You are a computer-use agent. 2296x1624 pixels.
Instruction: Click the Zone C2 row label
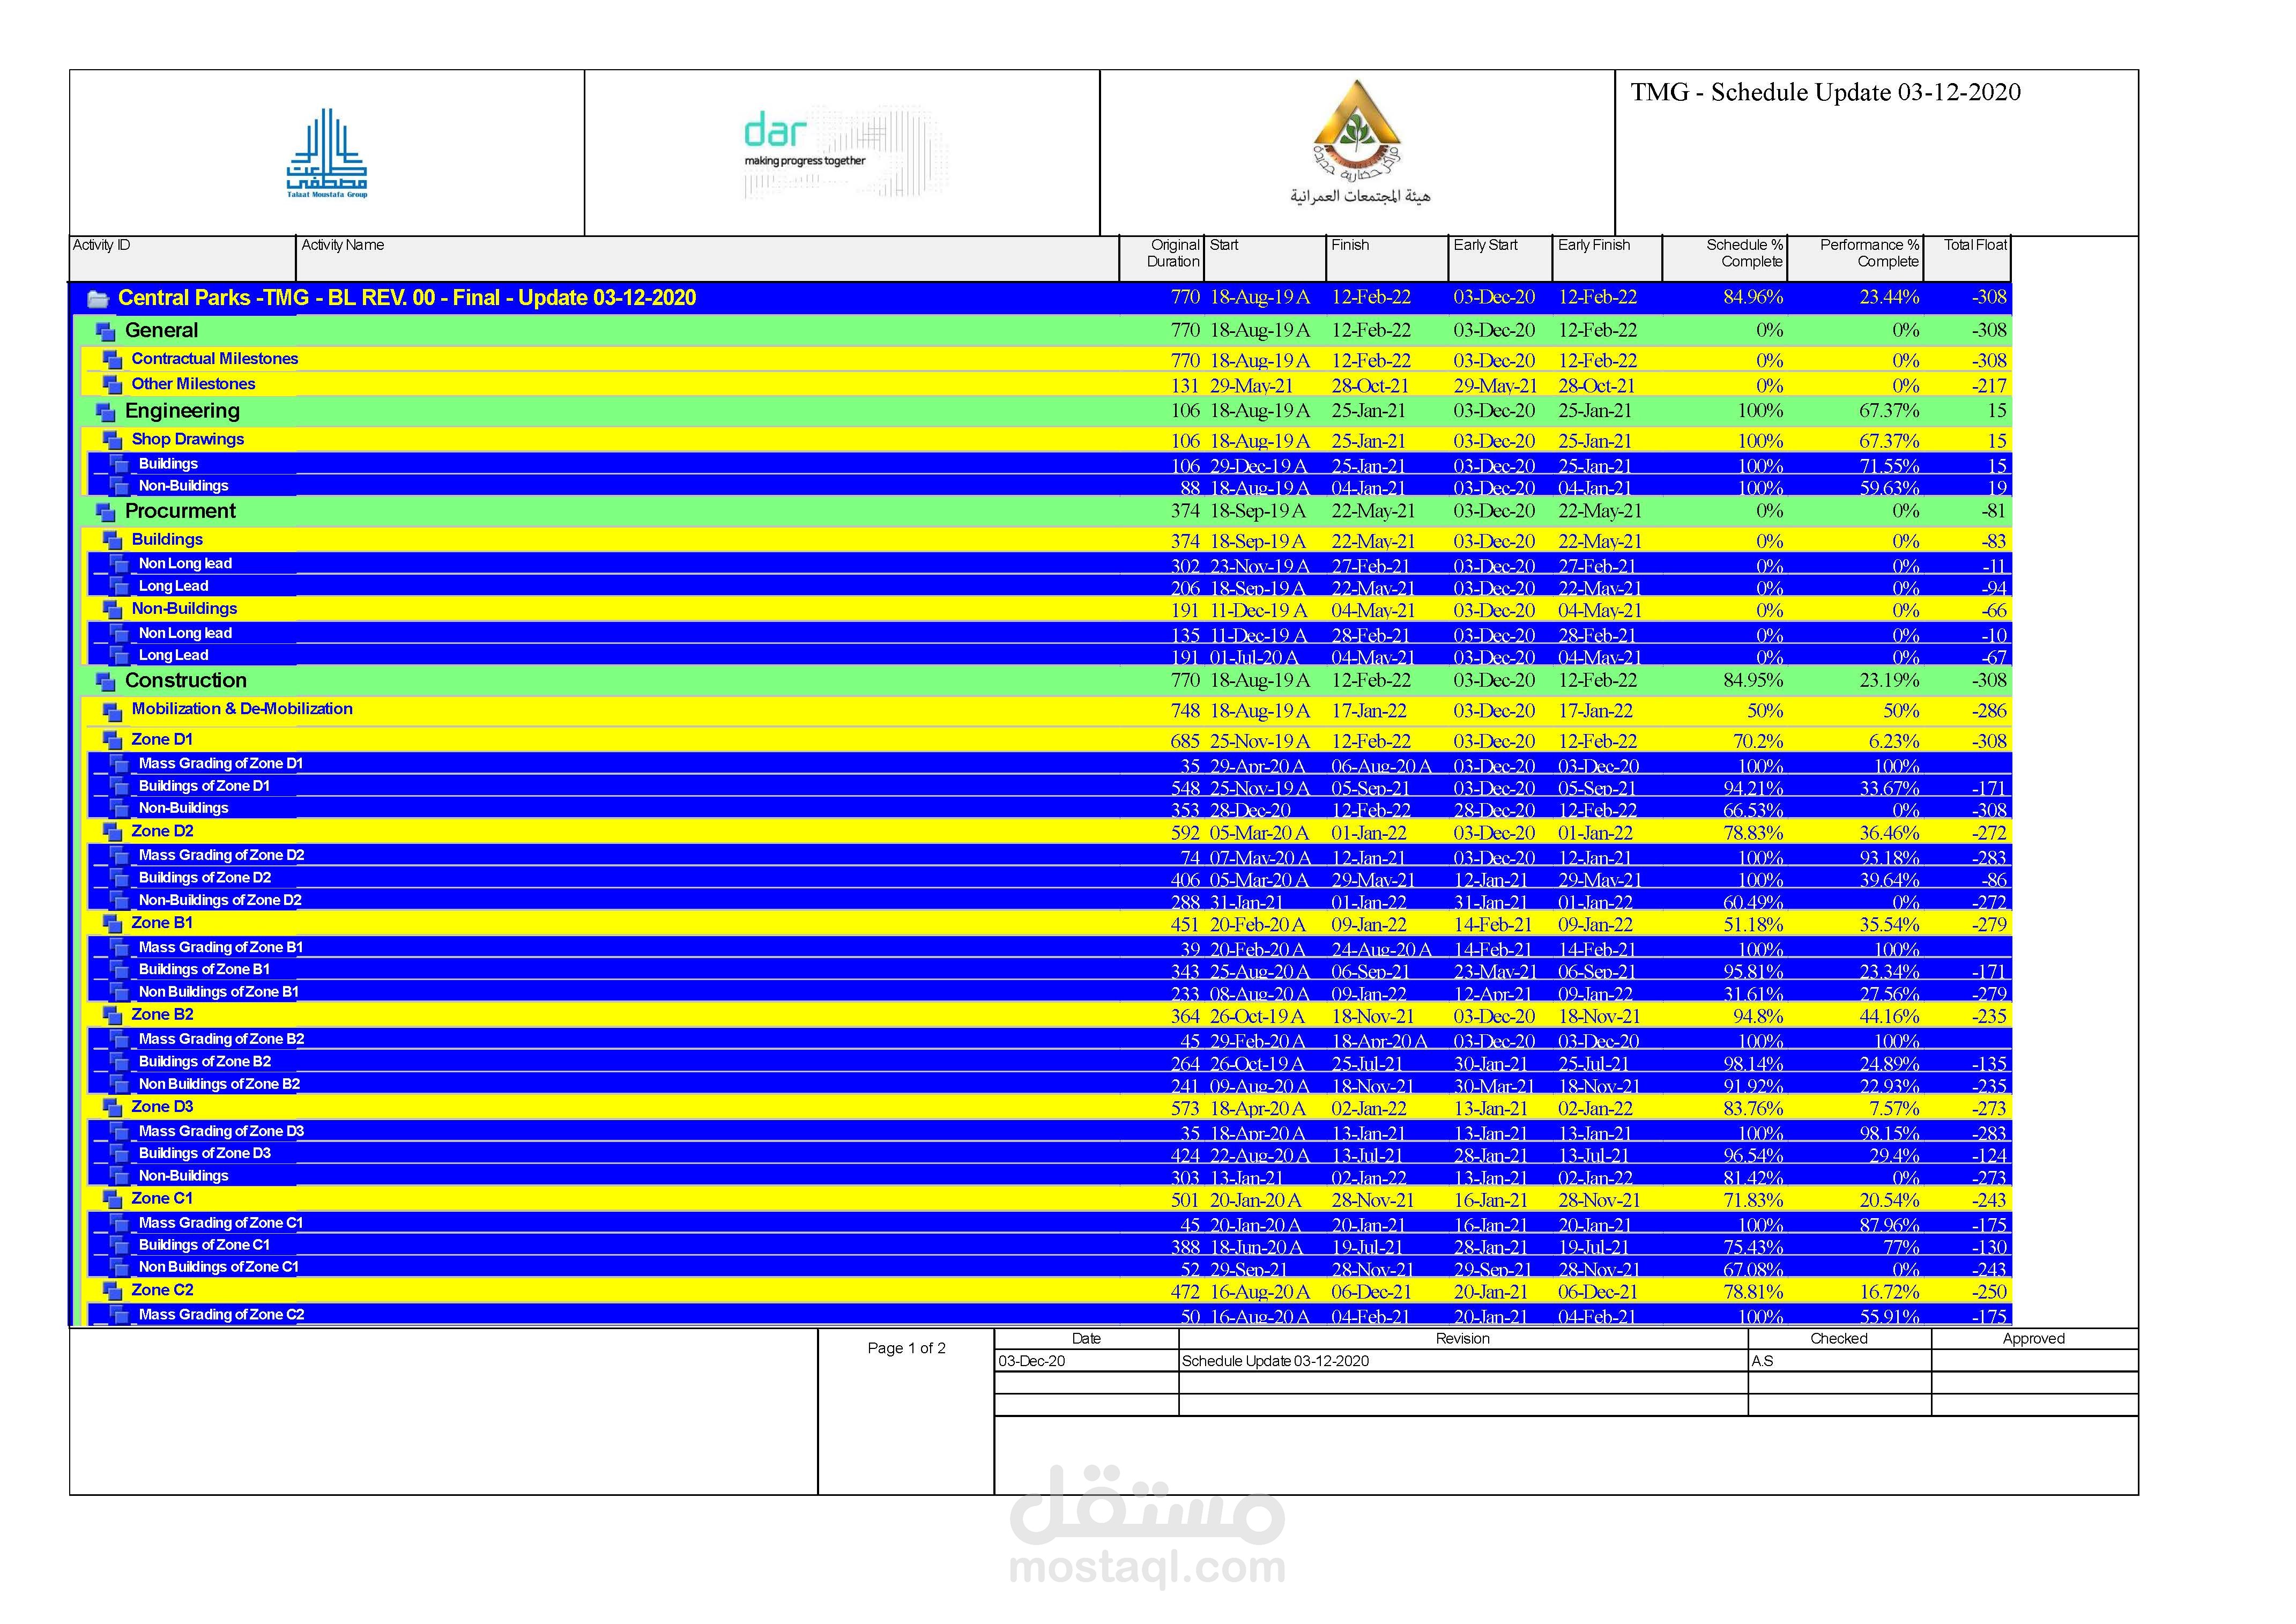(x=162, y=1290)
